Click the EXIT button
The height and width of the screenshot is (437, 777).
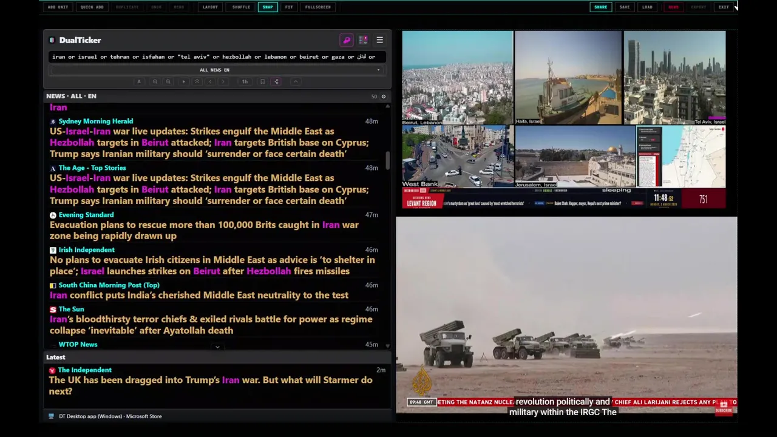(x=724, y=7)
